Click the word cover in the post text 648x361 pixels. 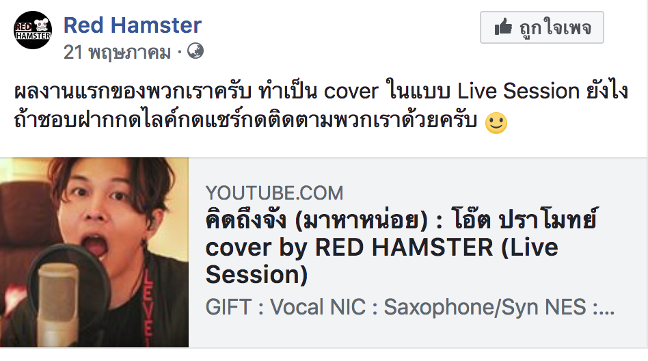351,92
